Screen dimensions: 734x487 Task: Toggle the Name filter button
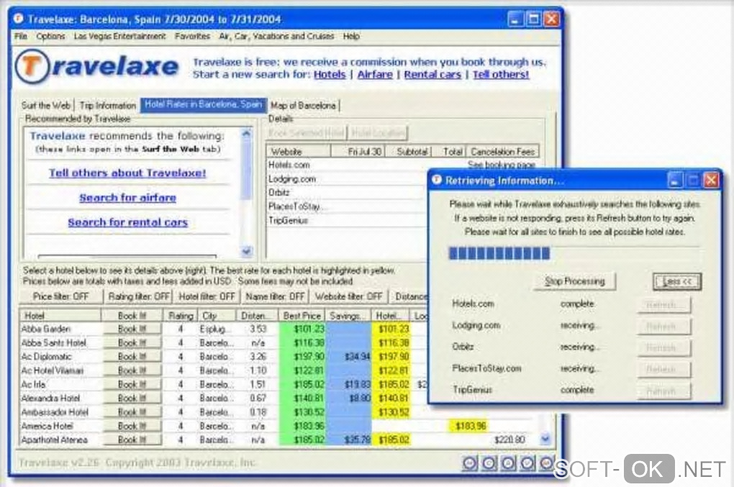pos(275,296)
